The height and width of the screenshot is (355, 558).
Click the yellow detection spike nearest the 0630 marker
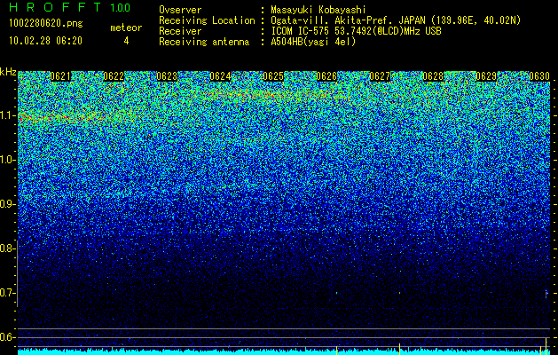546,346
